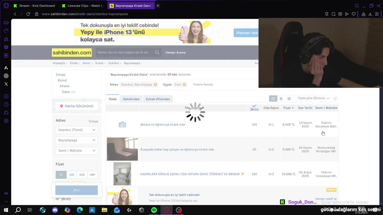Image resolution: width=383 pixels, height=215 pixels.
Task: Remove the Eşyalı Evet filter
Action: pos(184,85)
